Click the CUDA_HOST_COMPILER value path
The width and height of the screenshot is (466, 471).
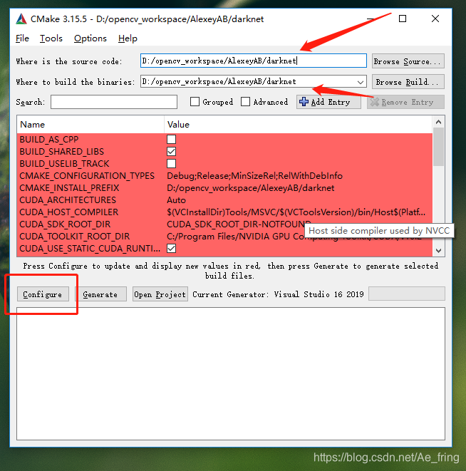(296, 212)
